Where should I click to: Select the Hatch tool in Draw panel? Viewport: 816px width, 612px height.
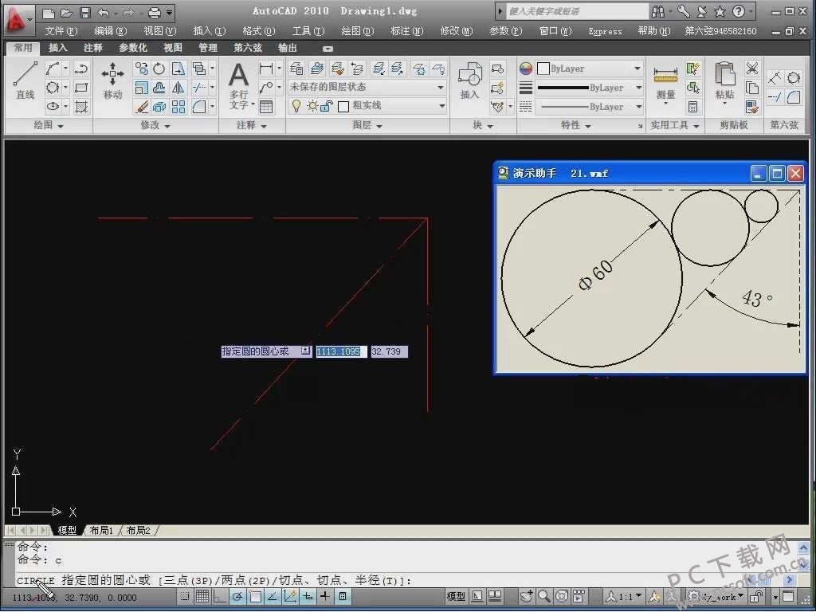pyautogui.click(x=81, y=107)
